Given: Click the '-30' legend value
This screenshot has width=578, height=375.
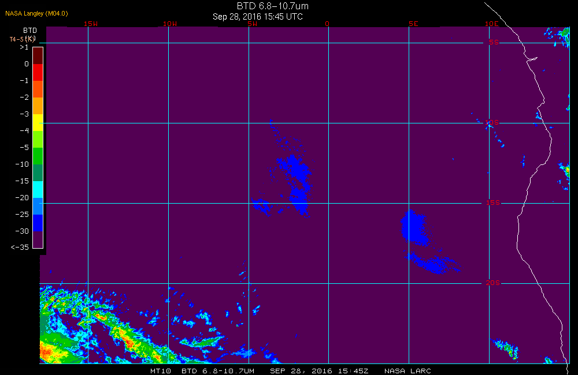Looking at the screenshot, I should click(22, 231).
